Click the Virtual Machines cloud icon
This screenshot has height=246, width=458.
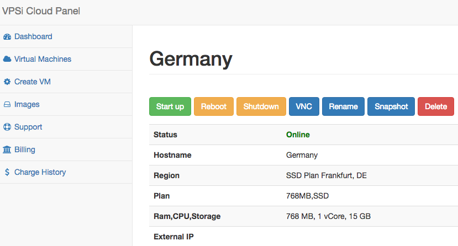point(7,60)
